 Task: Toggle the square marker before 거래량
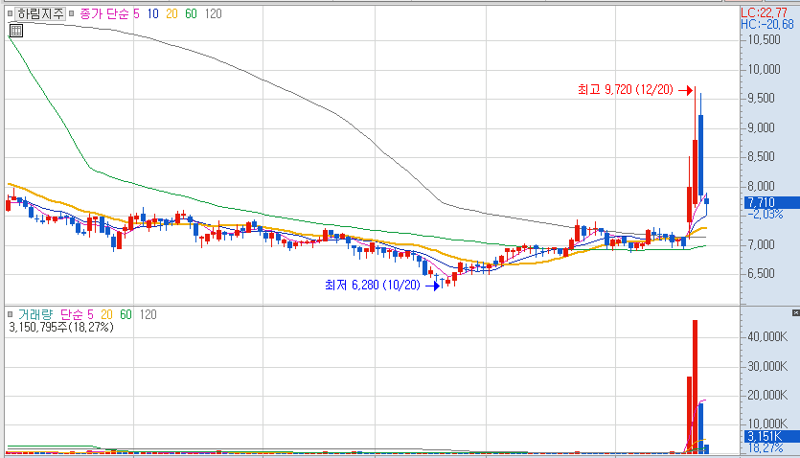10,314
